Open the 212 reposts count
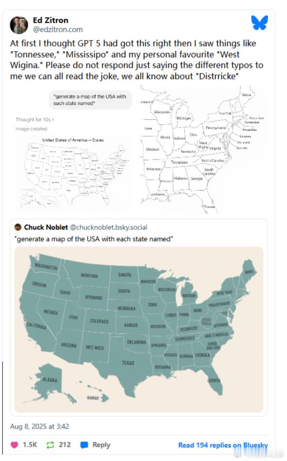Viewport: 287px width, 461px height. point(65,445)
